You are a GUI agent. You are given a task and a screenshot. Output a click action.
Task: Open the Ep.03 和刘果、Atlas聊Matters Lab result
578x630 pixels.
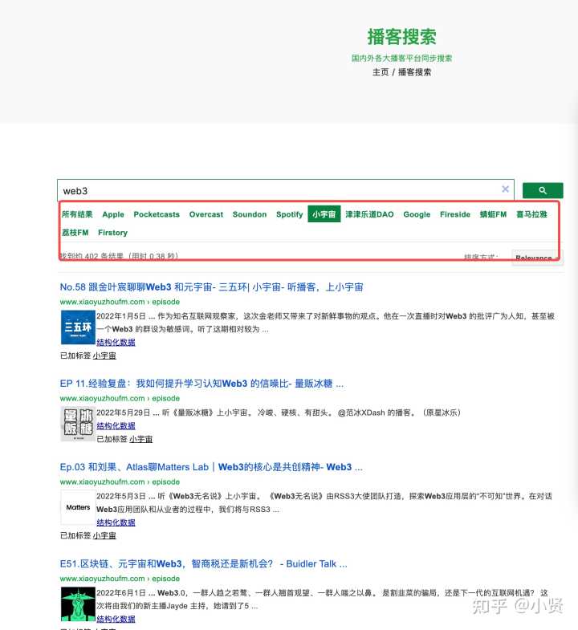211,467
